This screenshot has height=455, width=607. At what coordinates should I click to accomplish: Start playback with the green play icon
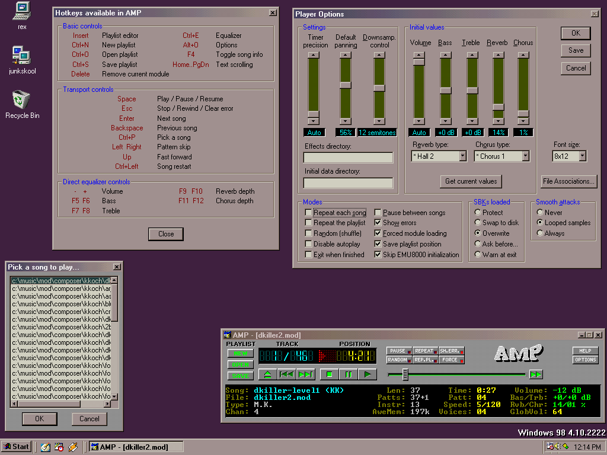(368, 374)
